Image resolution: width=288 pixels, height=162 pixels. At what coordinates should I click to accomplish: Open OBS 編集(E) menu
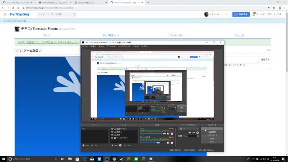pos(93,47)
